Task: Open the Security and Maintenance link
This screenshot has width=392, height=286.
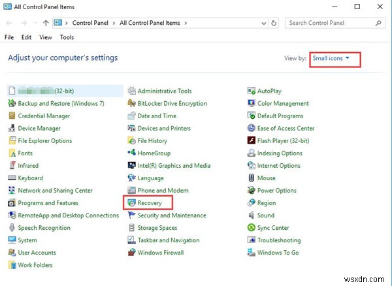Action: (172, 215)
